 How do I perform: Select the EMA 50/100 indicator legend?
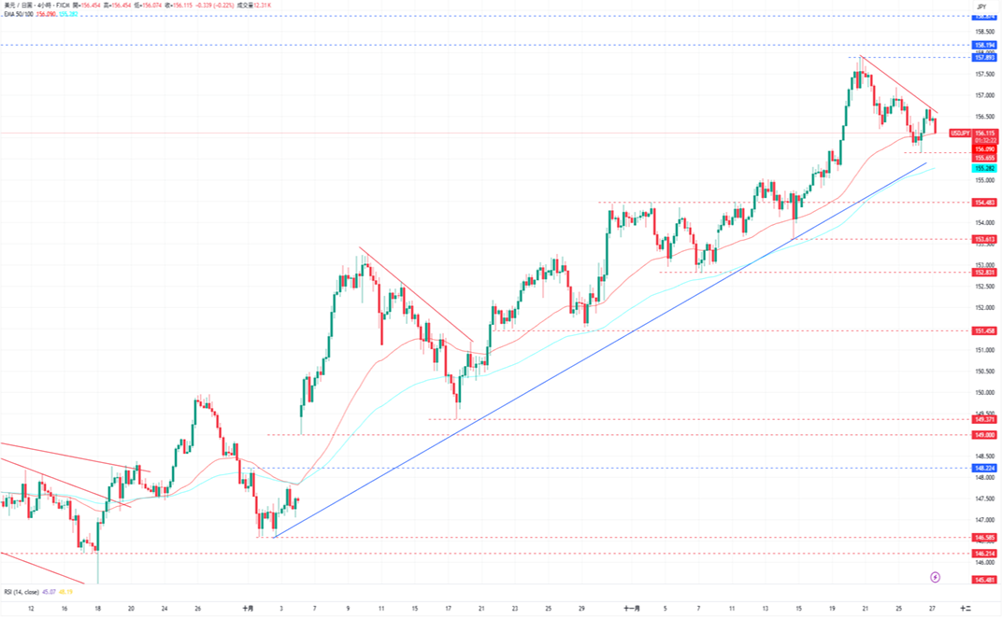pyautogui.click(x=19, y=15)
